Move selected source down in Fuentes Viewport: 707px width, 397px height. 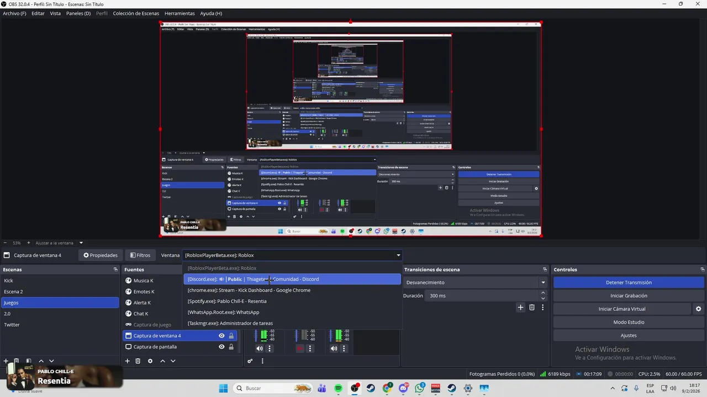click(173, 361)
